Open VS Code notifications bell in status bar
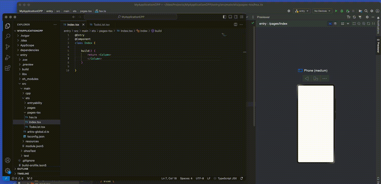Image resolution: width=381 pixels, height=184 pixels. pyautogui.click(x=242, y=178)
